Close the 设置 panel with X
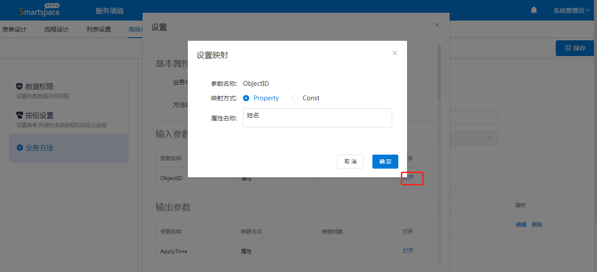 click(437, 25)
